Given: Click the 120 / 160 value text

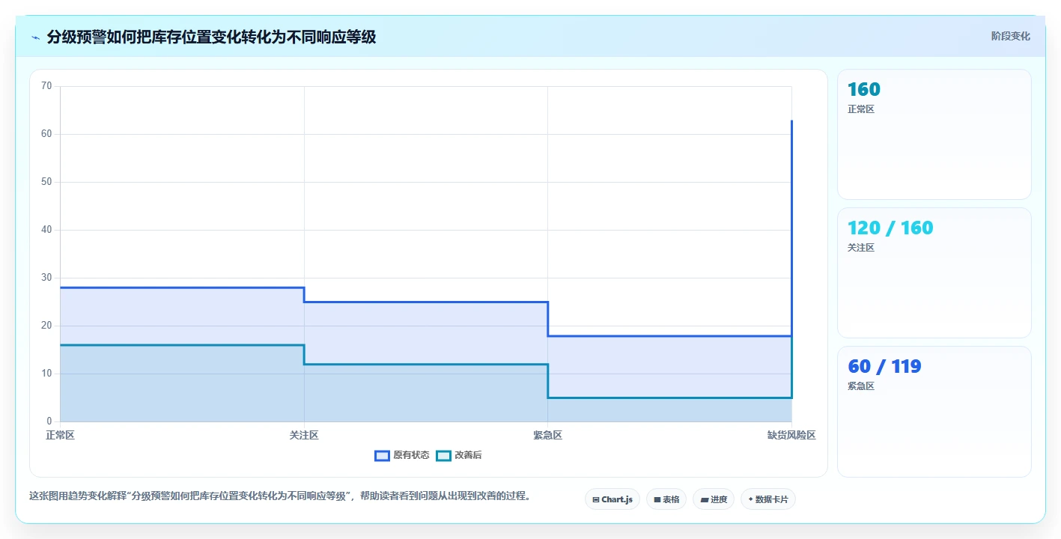Looking at the screenshot, I should [x=890, y=228].
